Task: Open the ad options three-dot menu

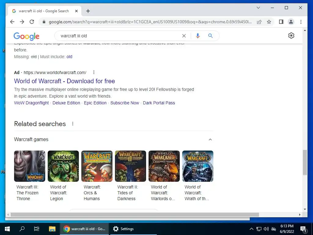Action: coord(94,72)
